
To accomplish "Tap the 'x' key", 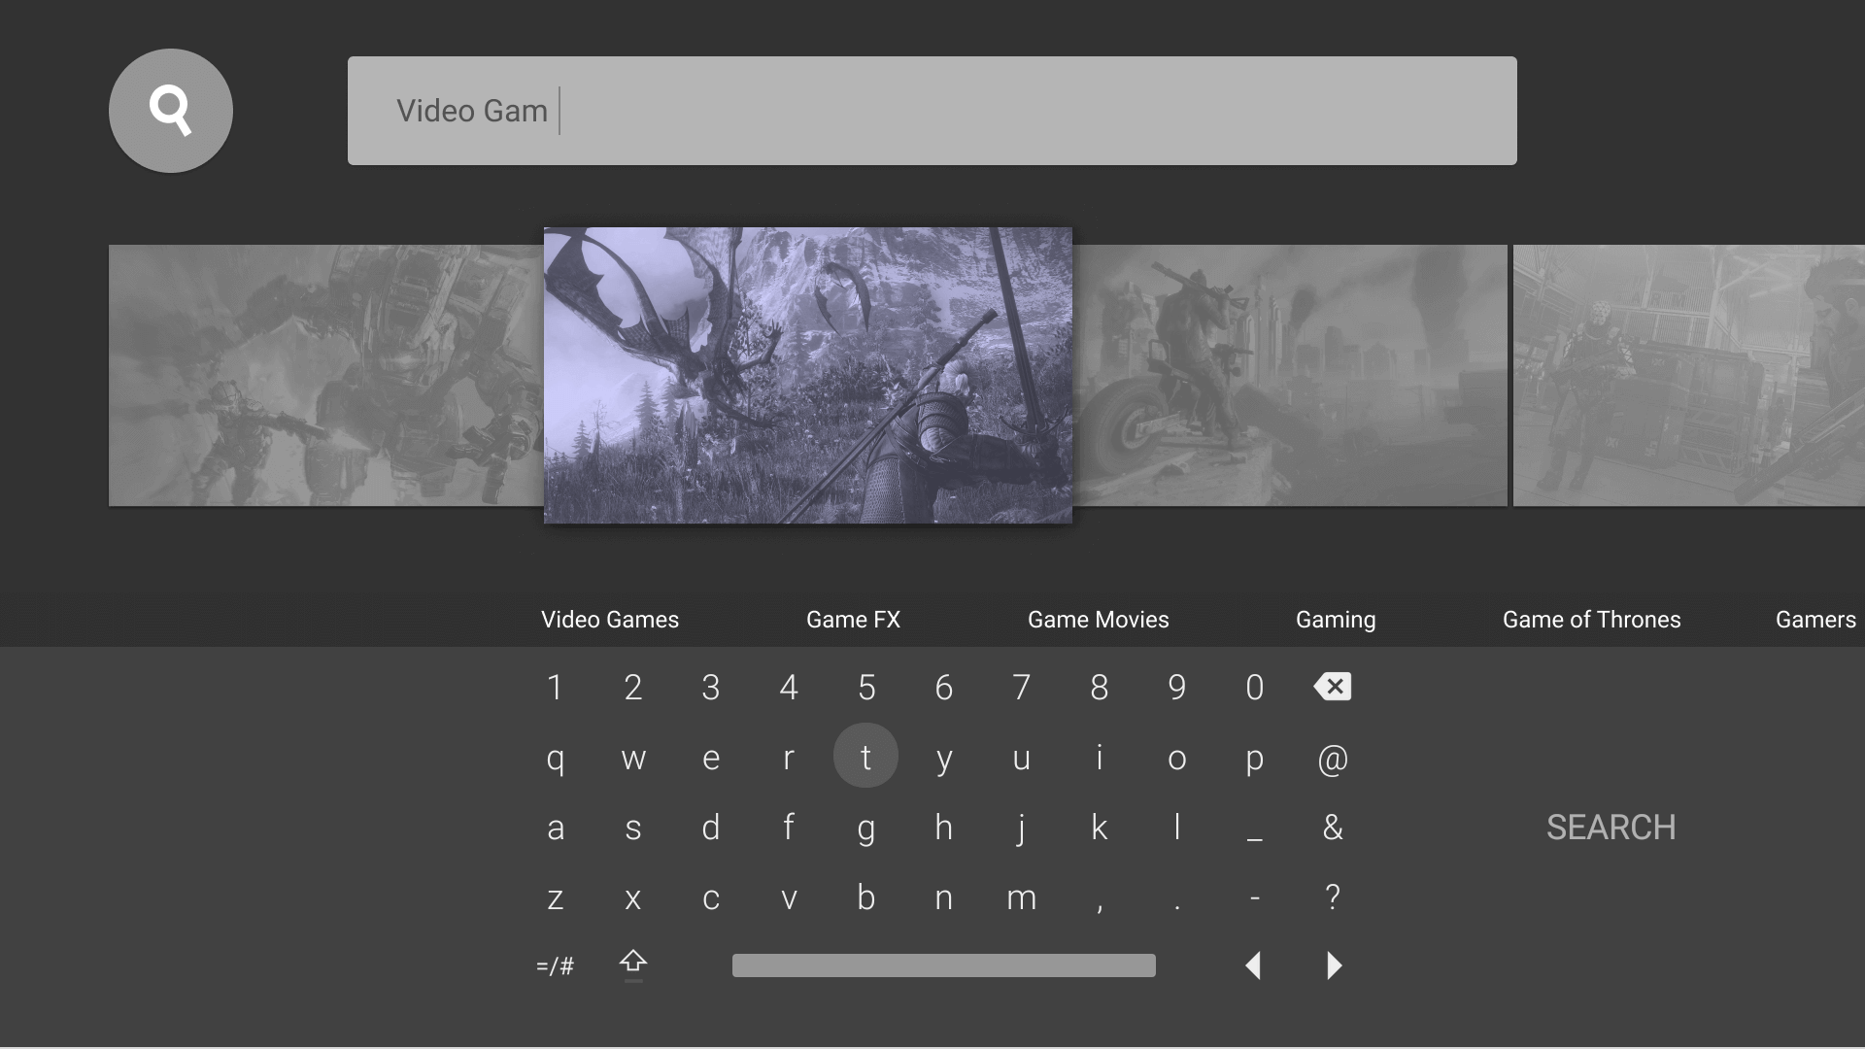I will coord(633,897).
